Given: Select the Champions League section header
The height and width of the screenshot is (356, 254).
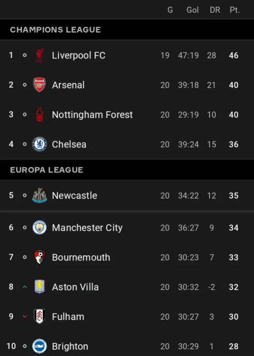Looking at the screenshot, I should click(x=127, y=30).
